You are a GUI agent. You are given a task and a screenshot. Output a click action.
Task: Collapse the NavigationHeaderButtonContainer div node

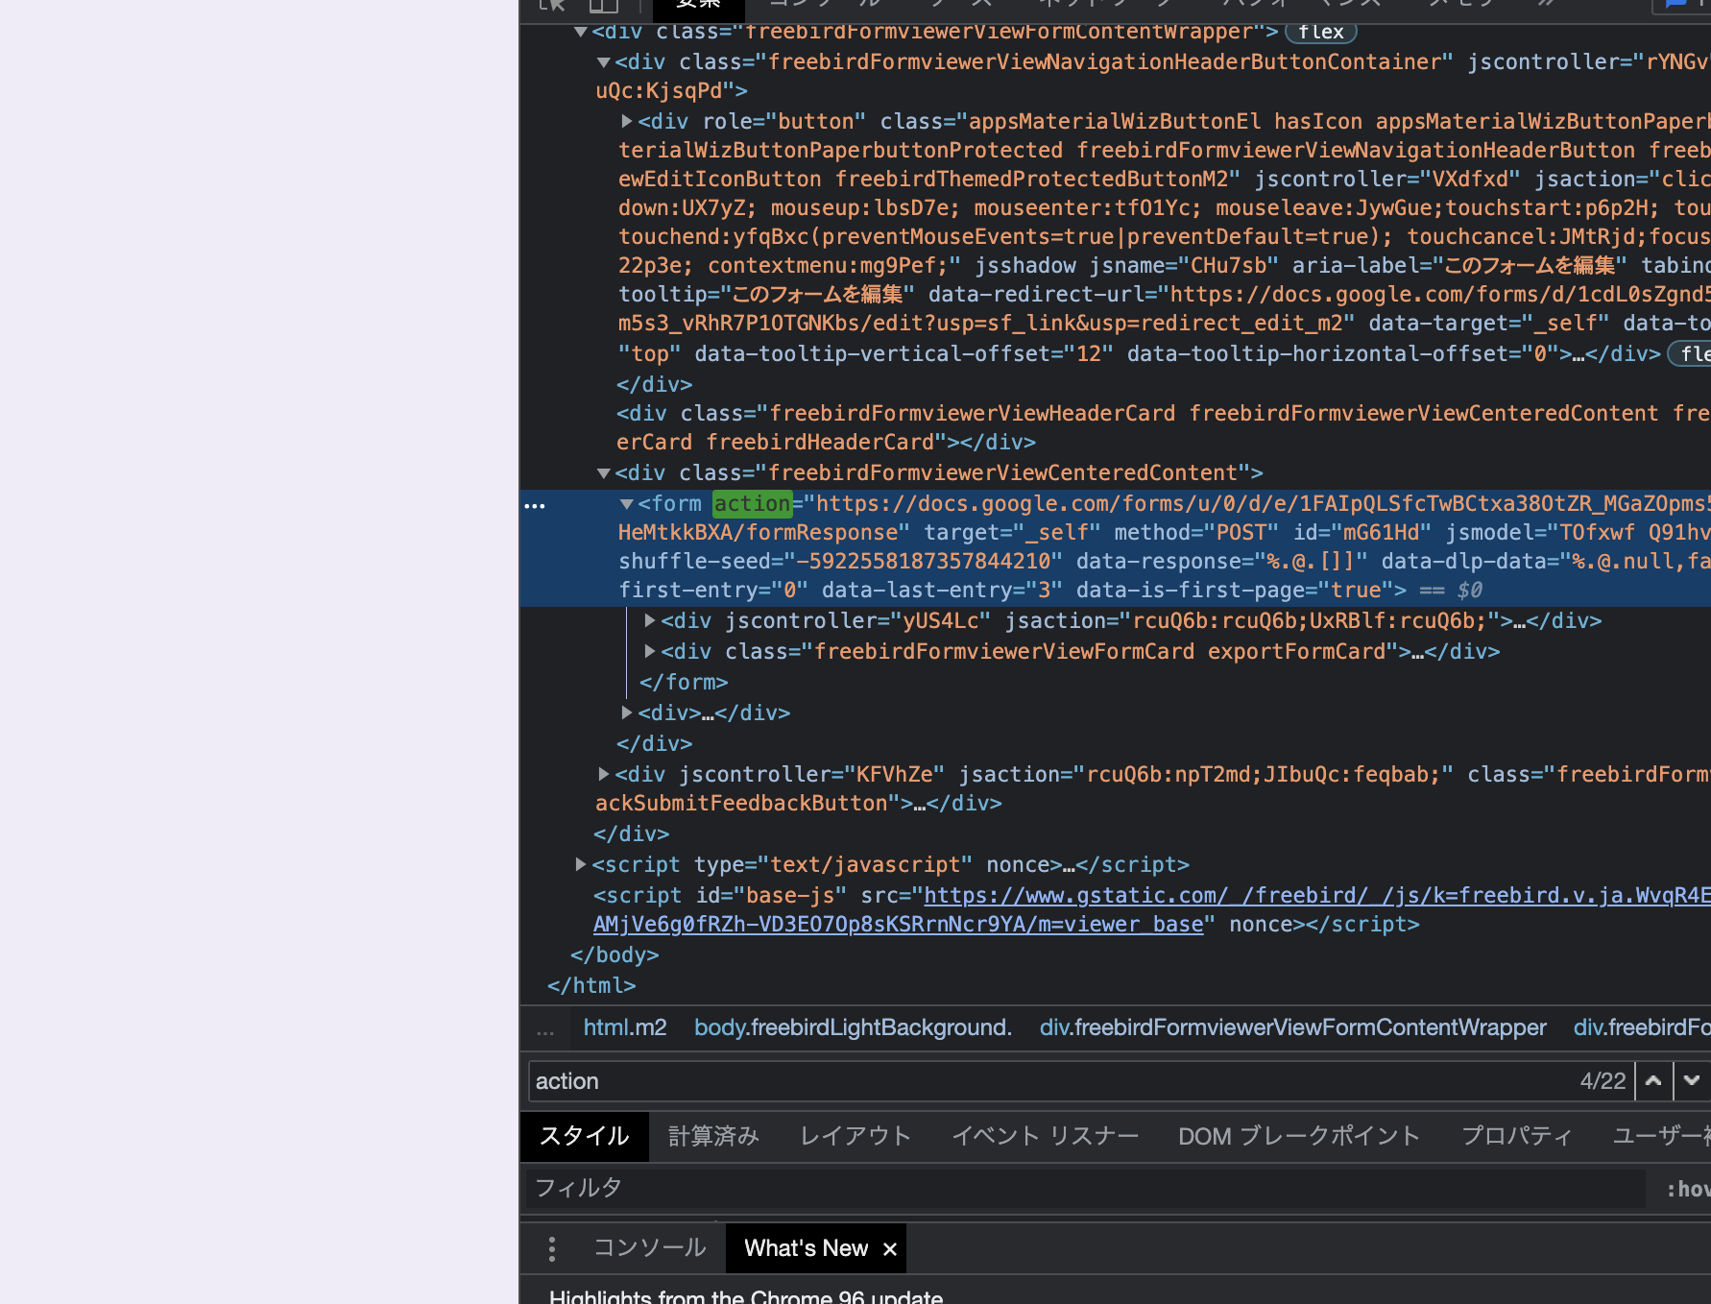[x=604, y=62]
